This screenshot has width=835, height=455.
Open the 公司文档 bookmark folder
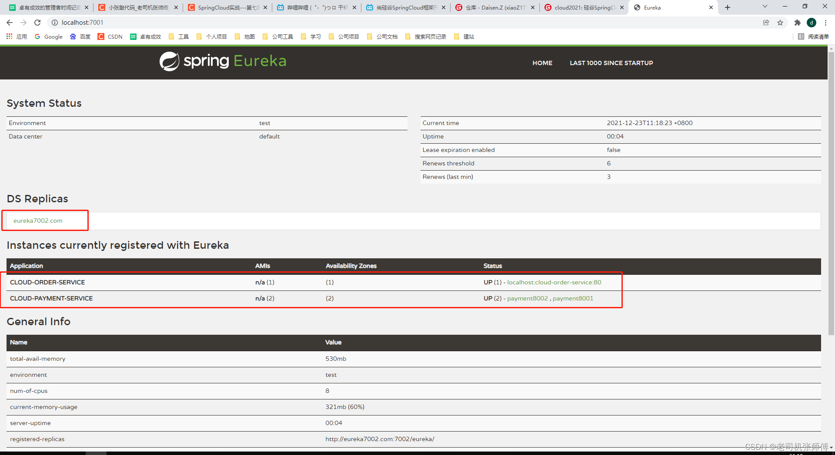point(382,36)
